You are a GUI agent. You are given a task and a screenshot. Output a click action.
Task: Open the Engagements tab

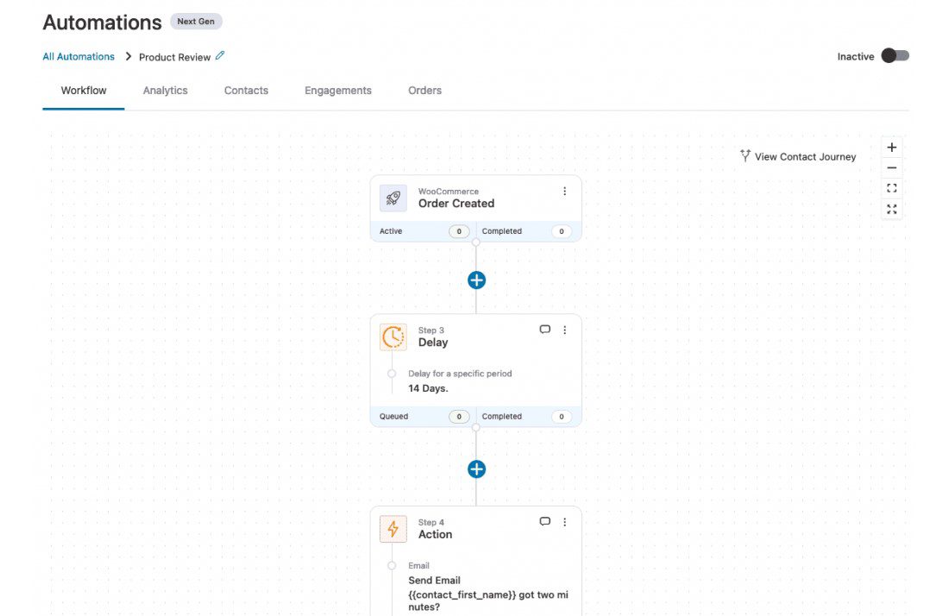[x=337, y=90]
